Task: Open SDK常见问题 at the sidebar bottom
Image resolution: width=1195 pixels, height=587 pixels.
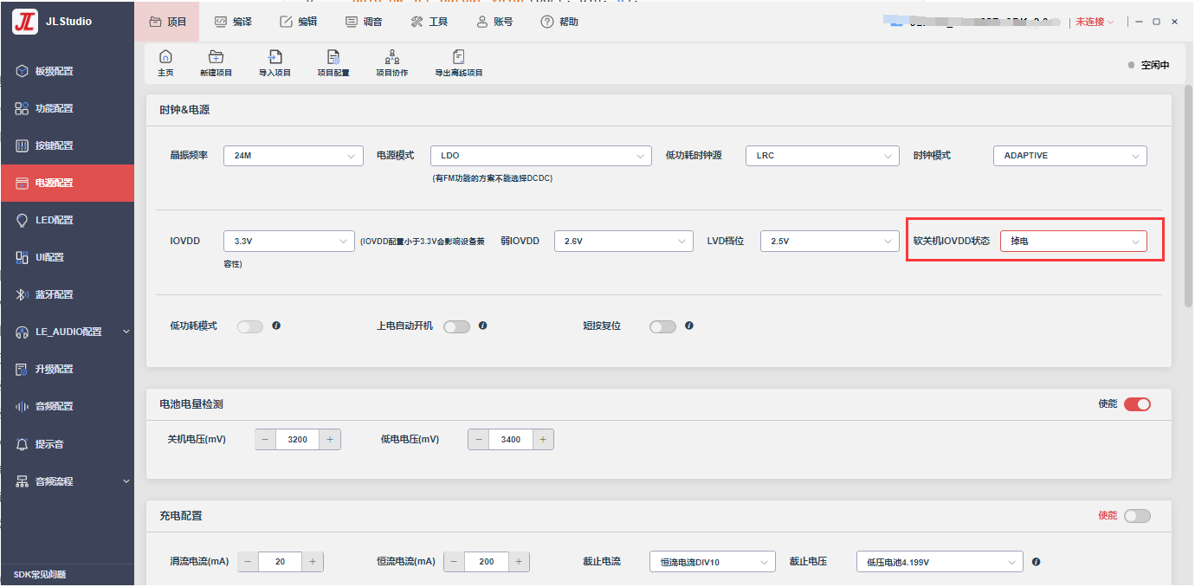Action: click(x=40, y=575)
